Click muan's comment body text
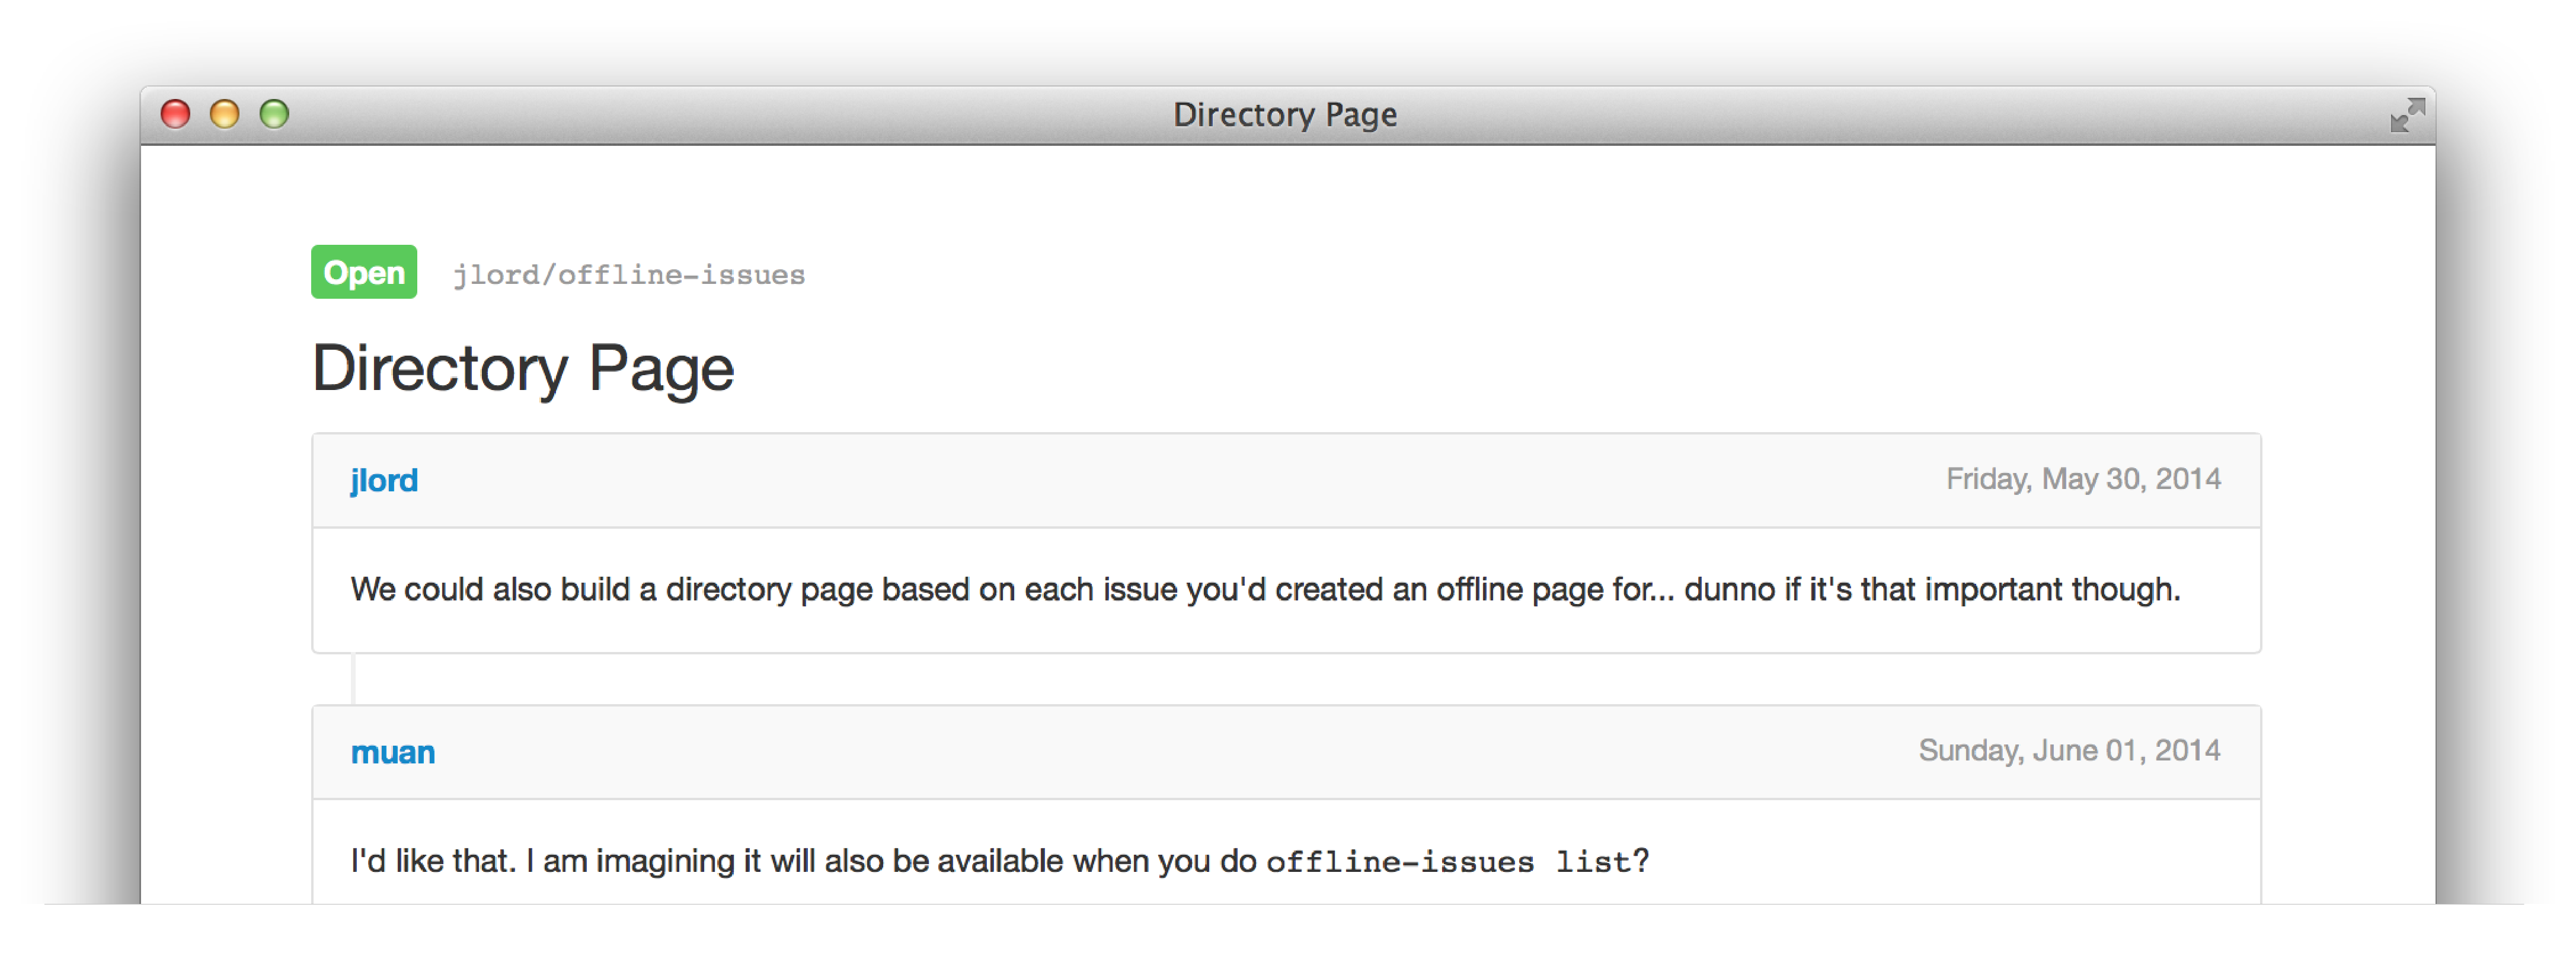 click(x=800, y=861)
